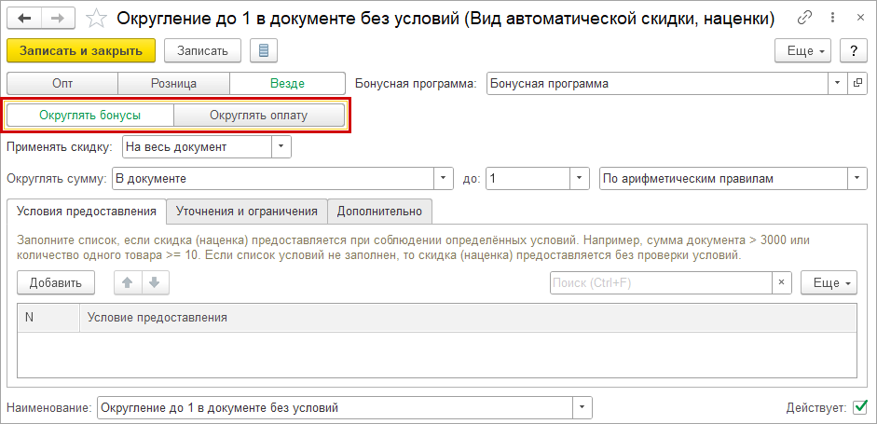
Task: Select the Опт segment option
Action: (62, 83)
